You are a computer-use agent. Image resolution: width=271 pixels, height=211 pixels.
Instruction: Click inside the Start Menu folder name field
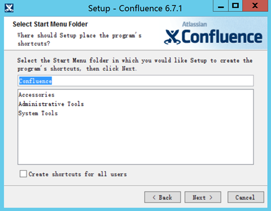coord(135,81)
